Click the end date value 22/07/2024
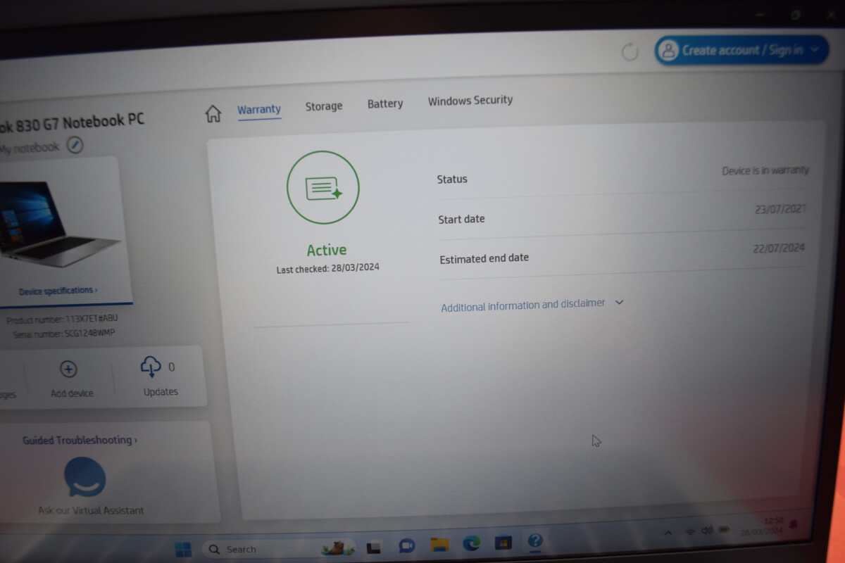 click(x=778, y=248)
